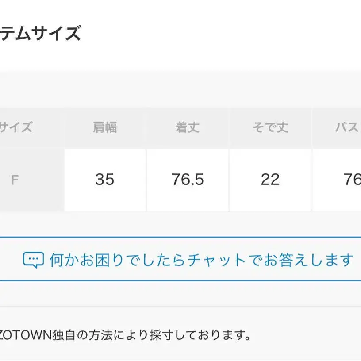The width and height of the screenshot is (361, 361).
Task: Click the ZOZOTOWN measurement method note
Action: pos(124,335)
